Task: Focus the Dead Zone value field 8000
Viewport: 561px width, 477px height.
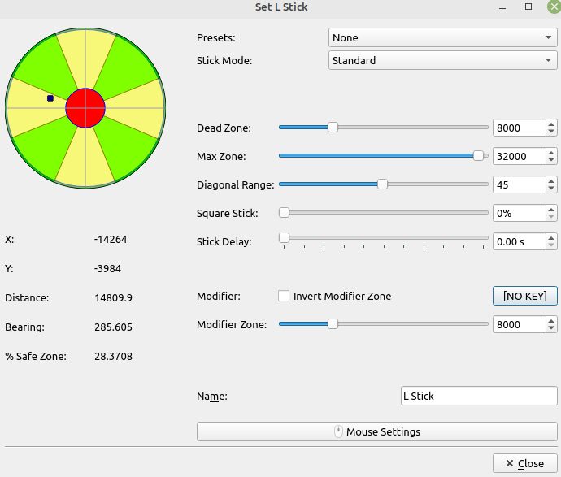Action: (x=520, y=128)
